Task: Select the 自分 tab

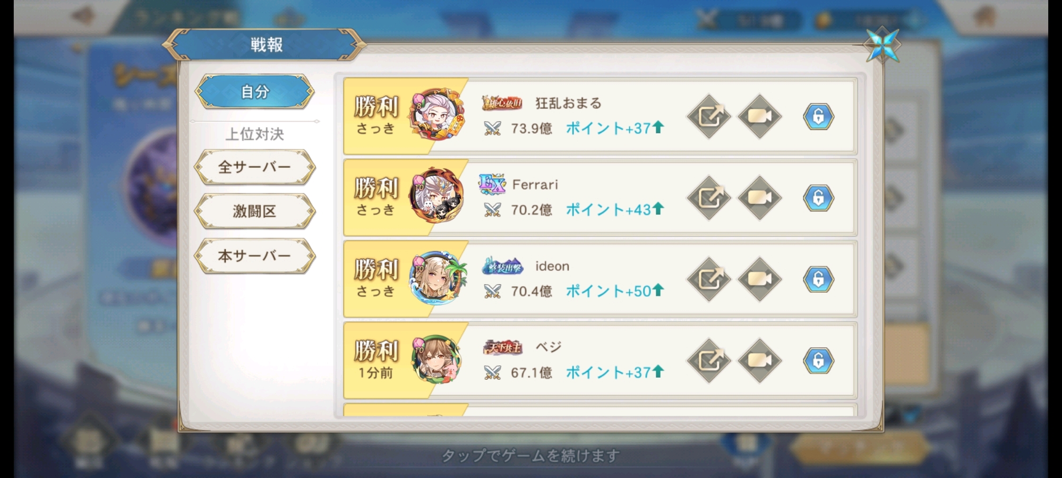Action: (x=255, y=91)
